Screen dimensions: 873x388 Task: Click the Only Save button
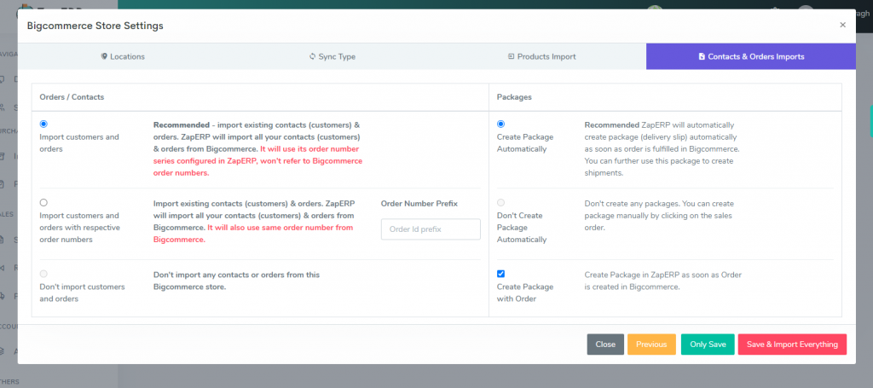708,345
